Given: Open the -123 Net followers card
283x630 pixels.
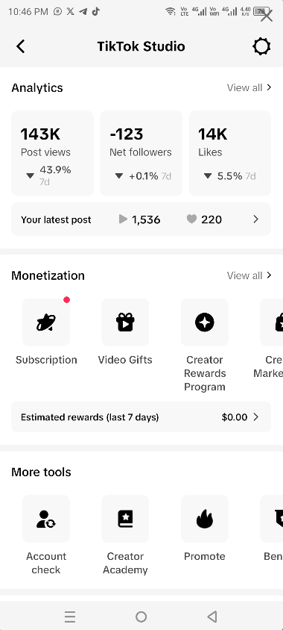Looking at the screenshot, I should [141, 153].
